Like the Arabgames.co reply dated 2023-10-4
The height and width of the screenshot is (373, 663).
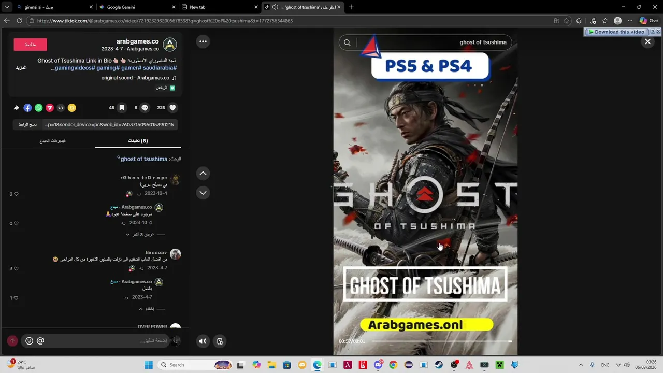click(16, 224)
